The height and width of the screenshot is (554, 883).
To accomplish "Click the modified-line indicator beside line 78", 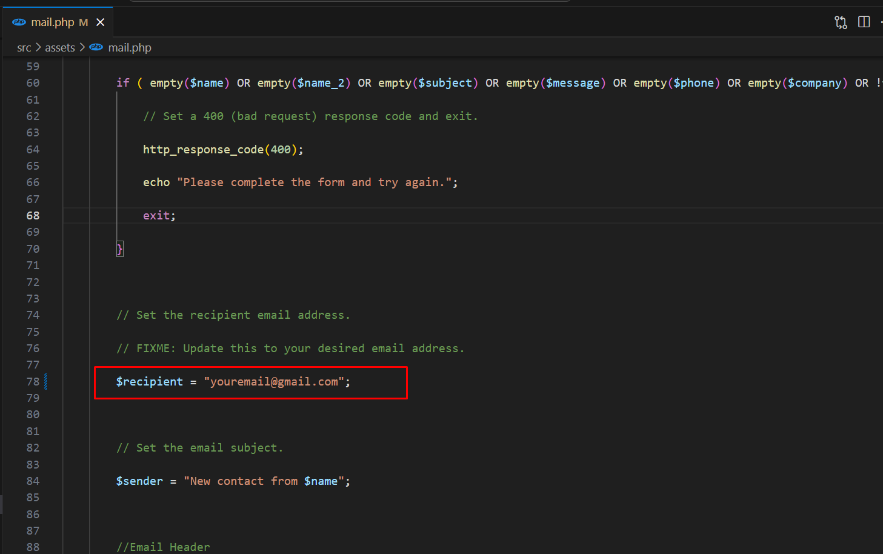I will point(46,382).
